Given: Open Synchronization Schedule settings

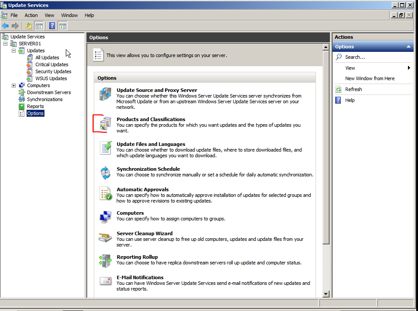Looking at the screenshot, I should click(x=148, y=169).
